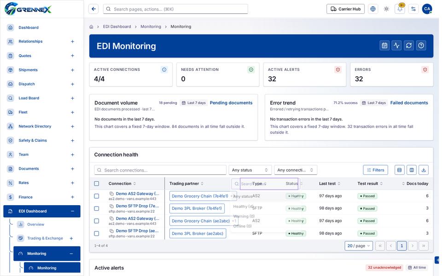Copy the first Demo AS2 Gateway connection icon
The image size is (442, 276).
pyautogui.click(x=111, y=194)
